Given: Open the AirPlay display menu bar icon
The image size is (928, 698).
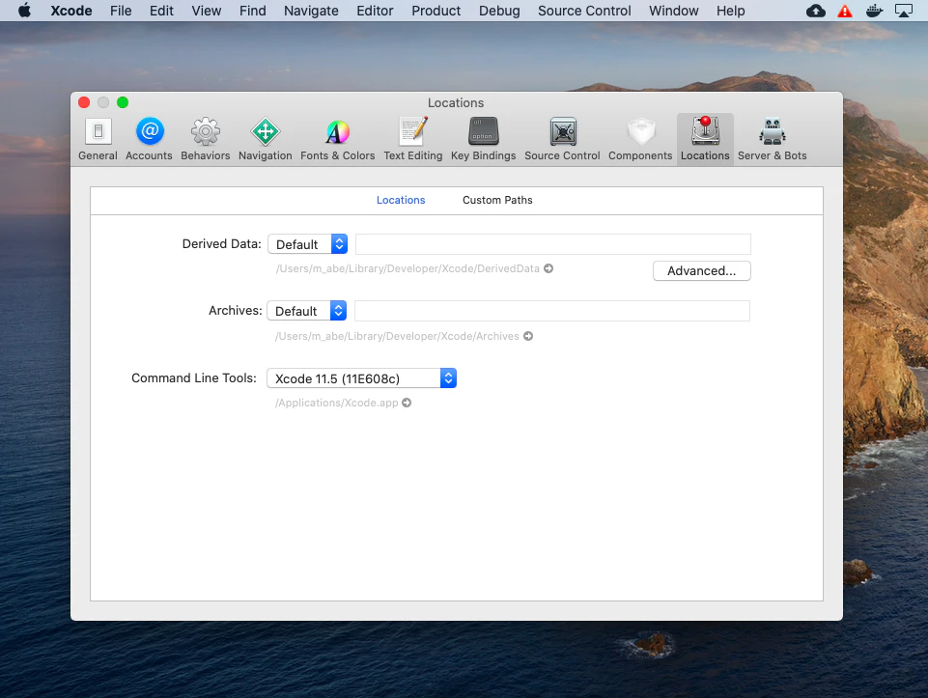Looking at the screenshot, I should click(x=904, y=11).
